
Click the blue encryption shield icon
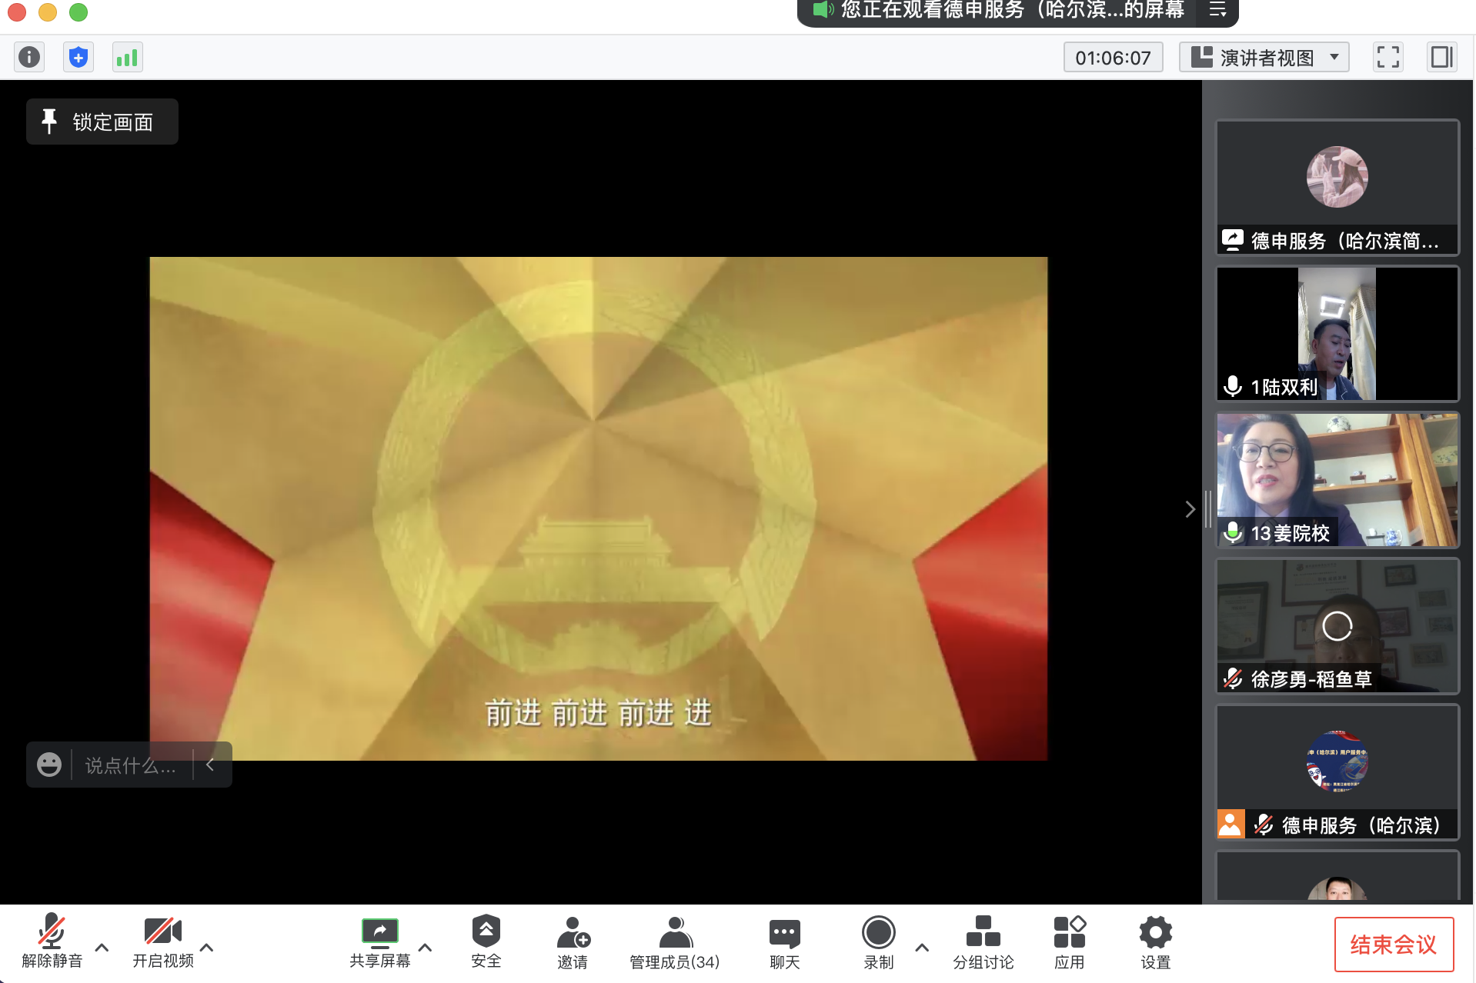coord(78,57)
